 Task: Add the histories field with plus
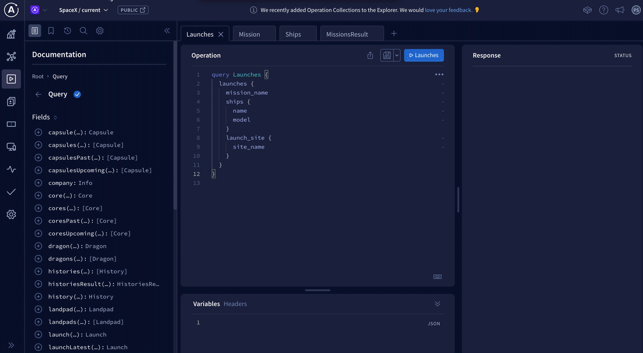38,271
